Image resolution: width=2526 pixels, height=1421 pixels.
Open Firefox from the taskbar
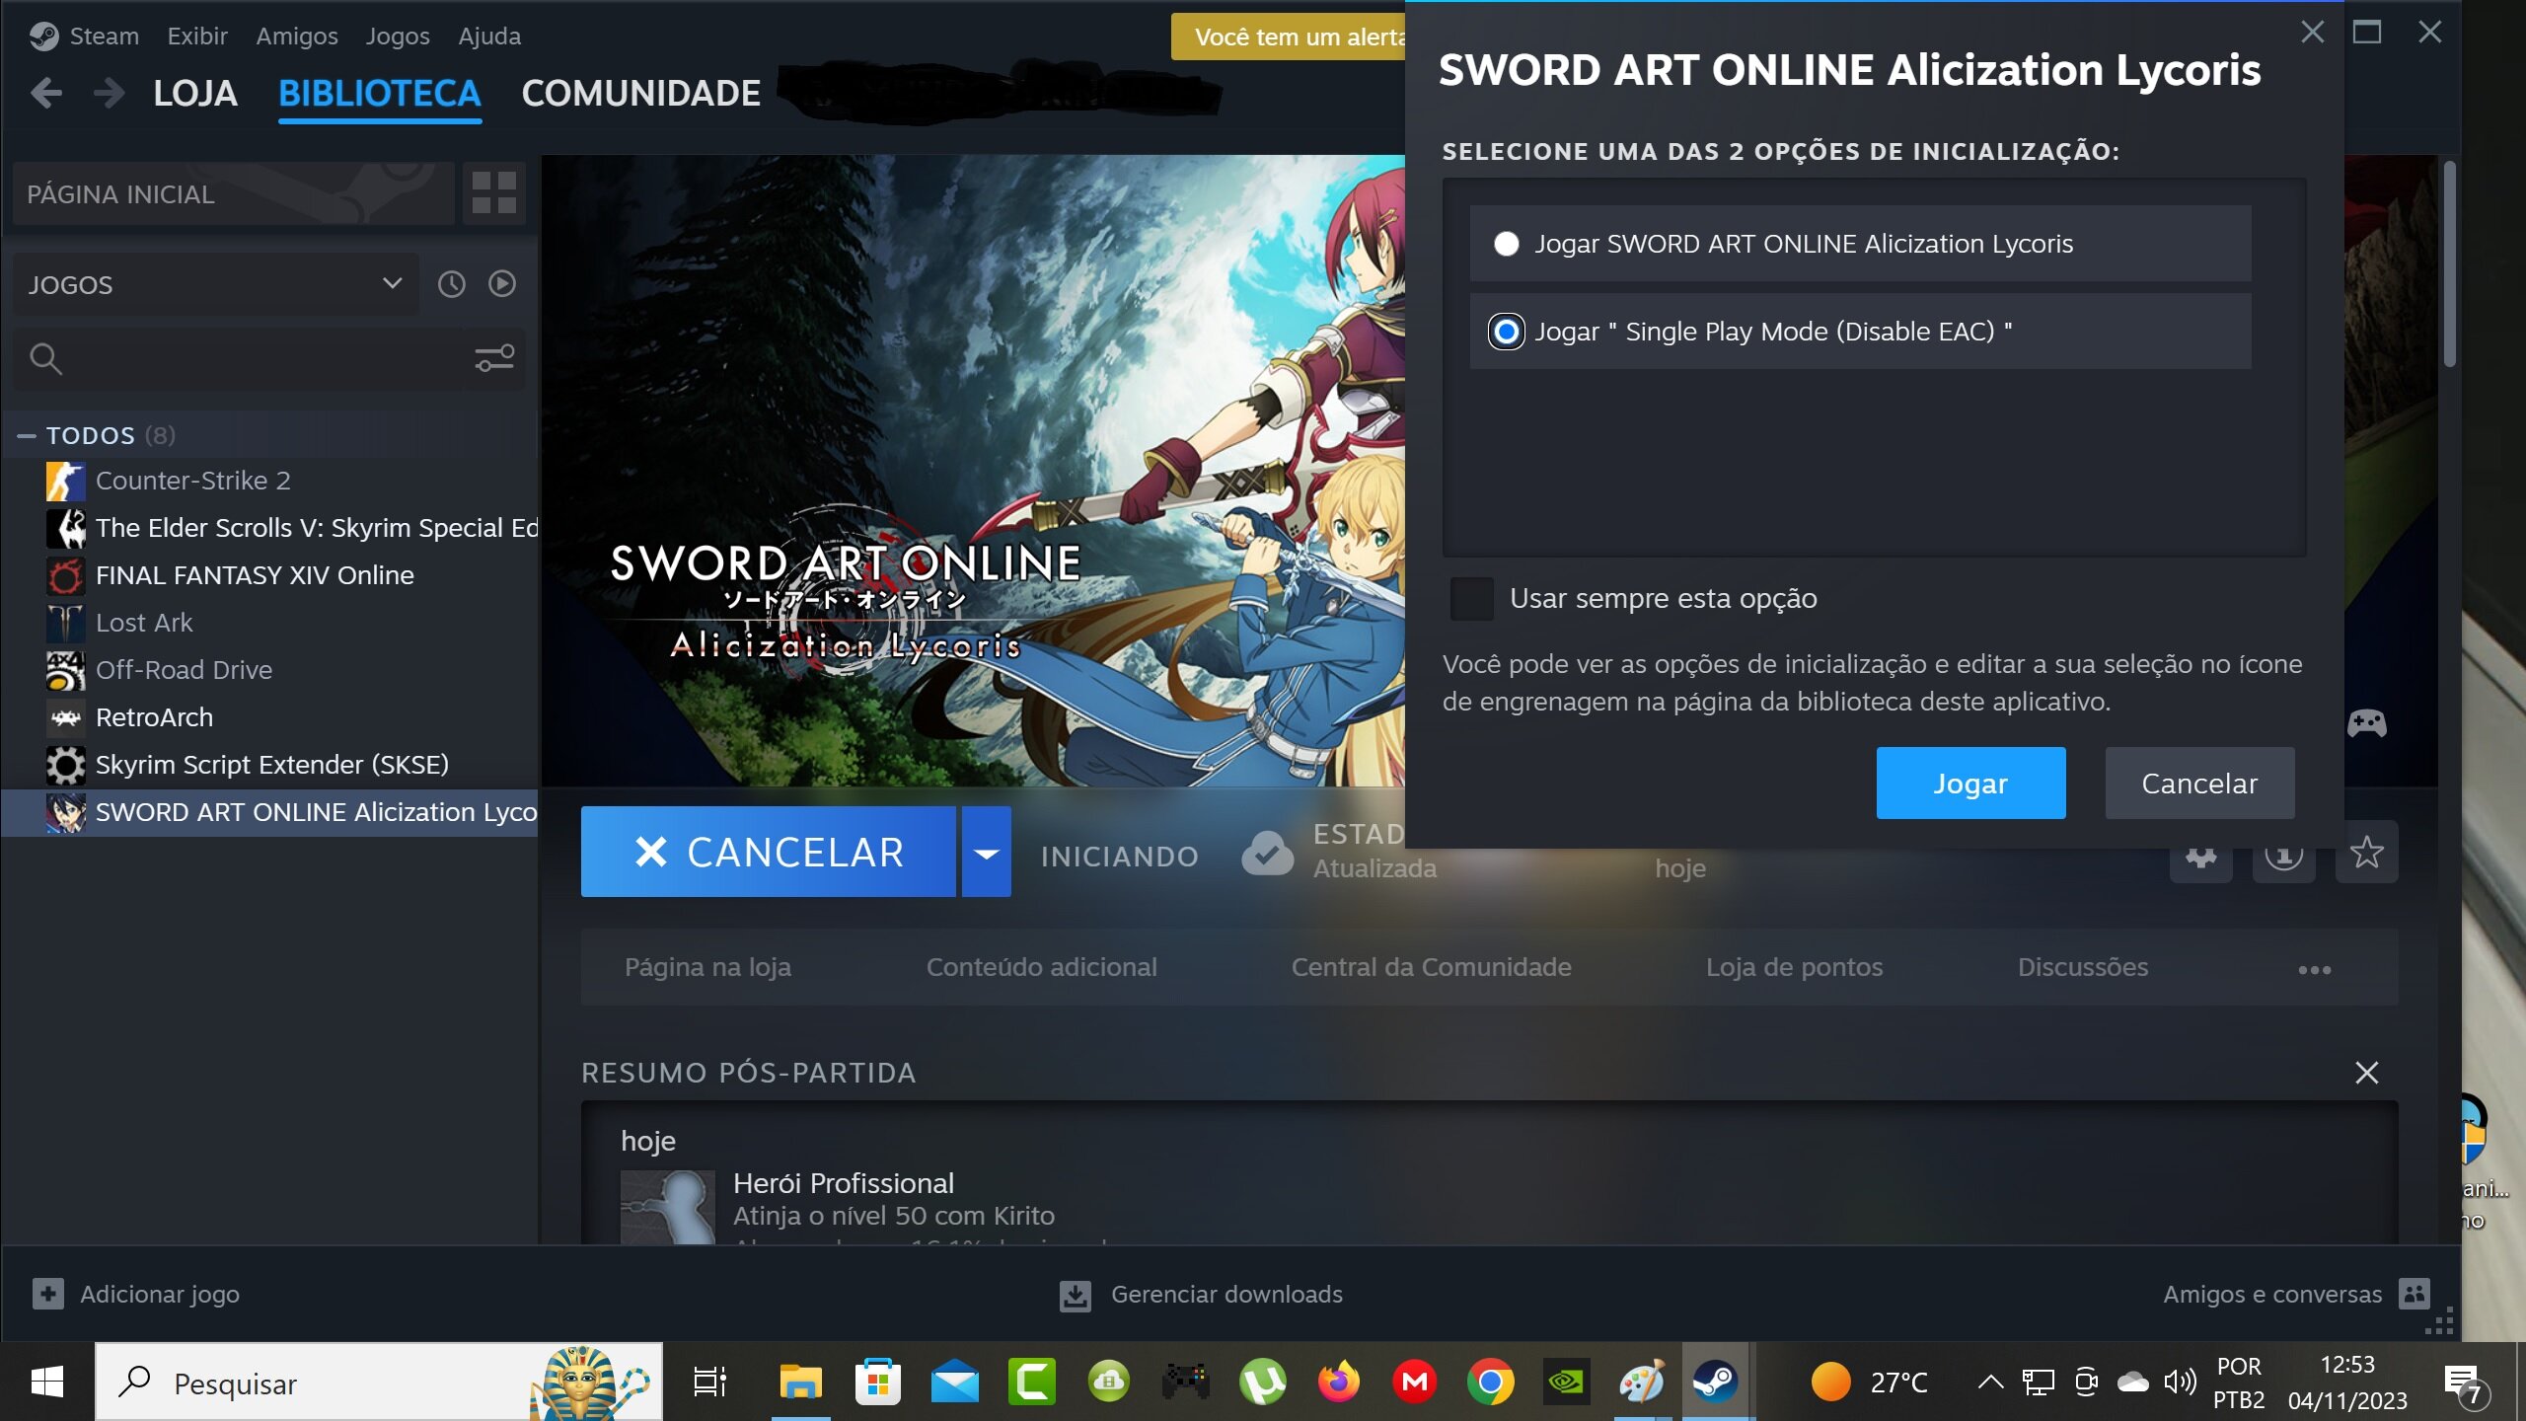point(1338,1382)
